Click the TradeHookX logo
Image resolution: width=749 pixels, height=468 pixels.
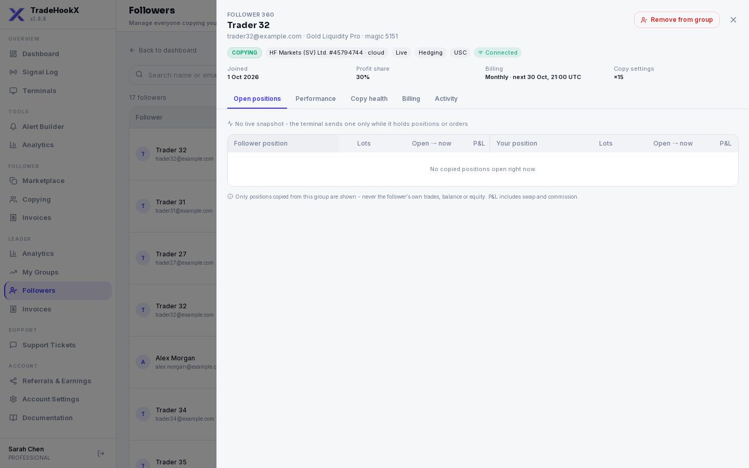tap(17, 14)
